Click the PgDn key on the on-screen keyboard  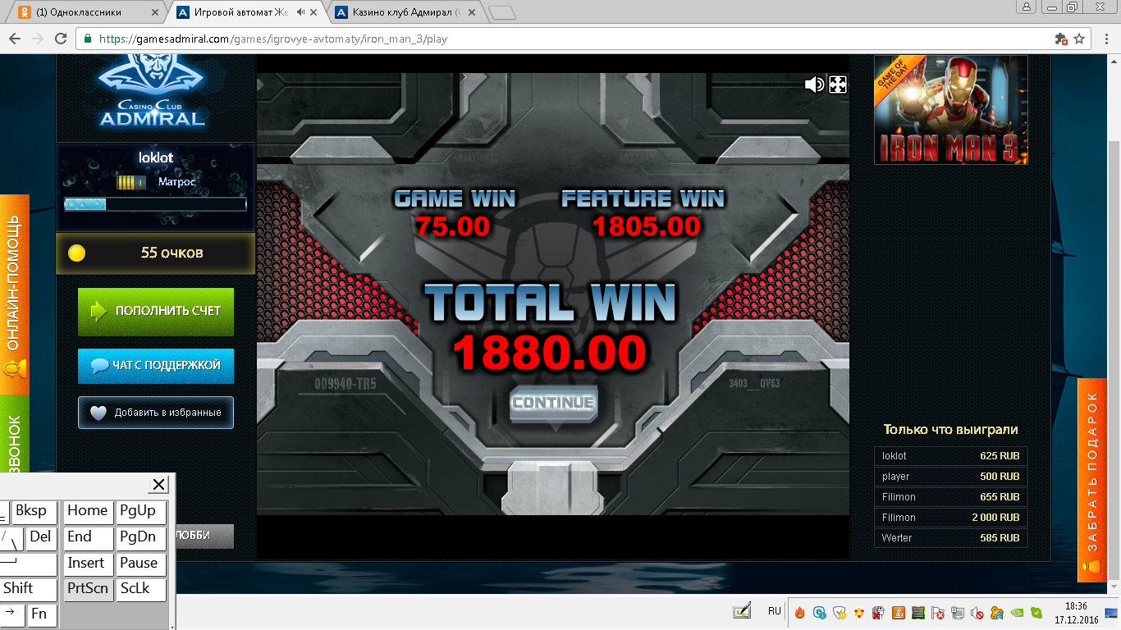click(x=140, y=538)
